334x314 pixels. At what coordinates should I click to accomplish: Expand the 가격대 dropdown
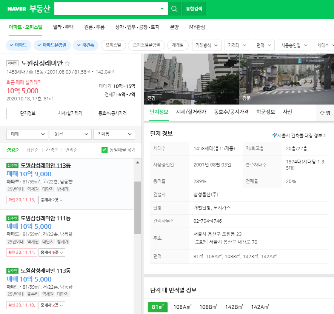tap(237, 45)
